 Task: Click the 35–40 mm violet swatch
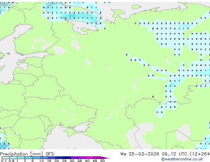[x=82, y=158]
